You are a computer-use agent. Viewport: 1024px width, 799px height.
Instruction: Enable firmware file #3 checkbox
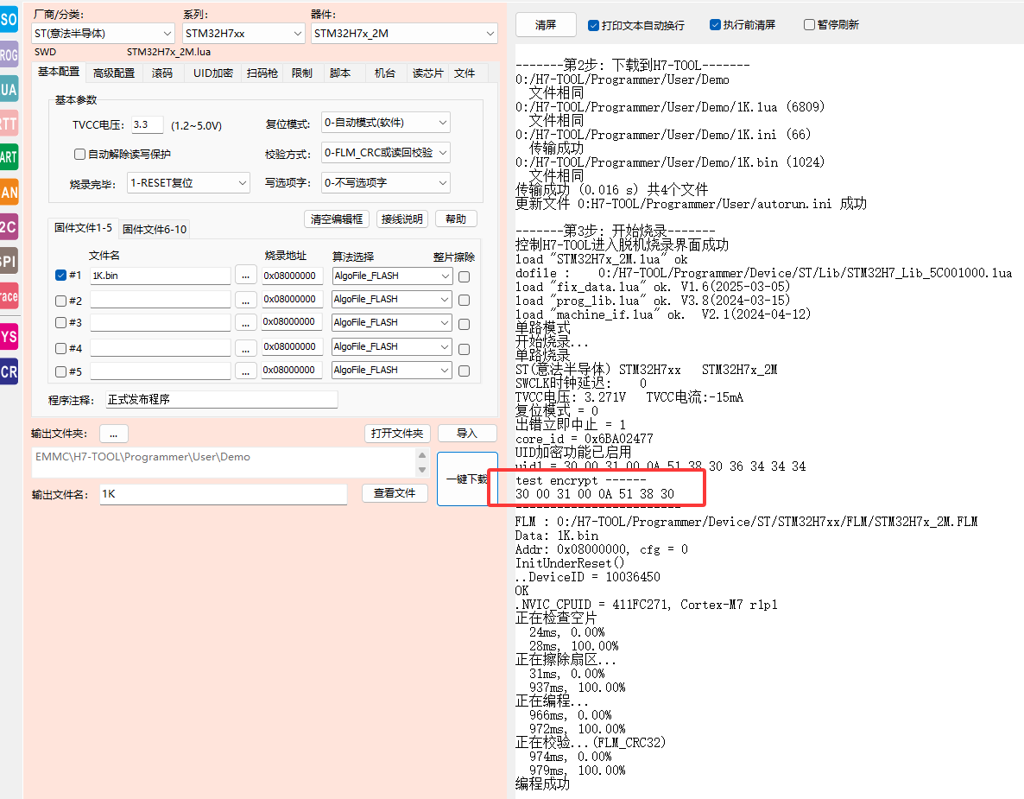tap(60, 322)
